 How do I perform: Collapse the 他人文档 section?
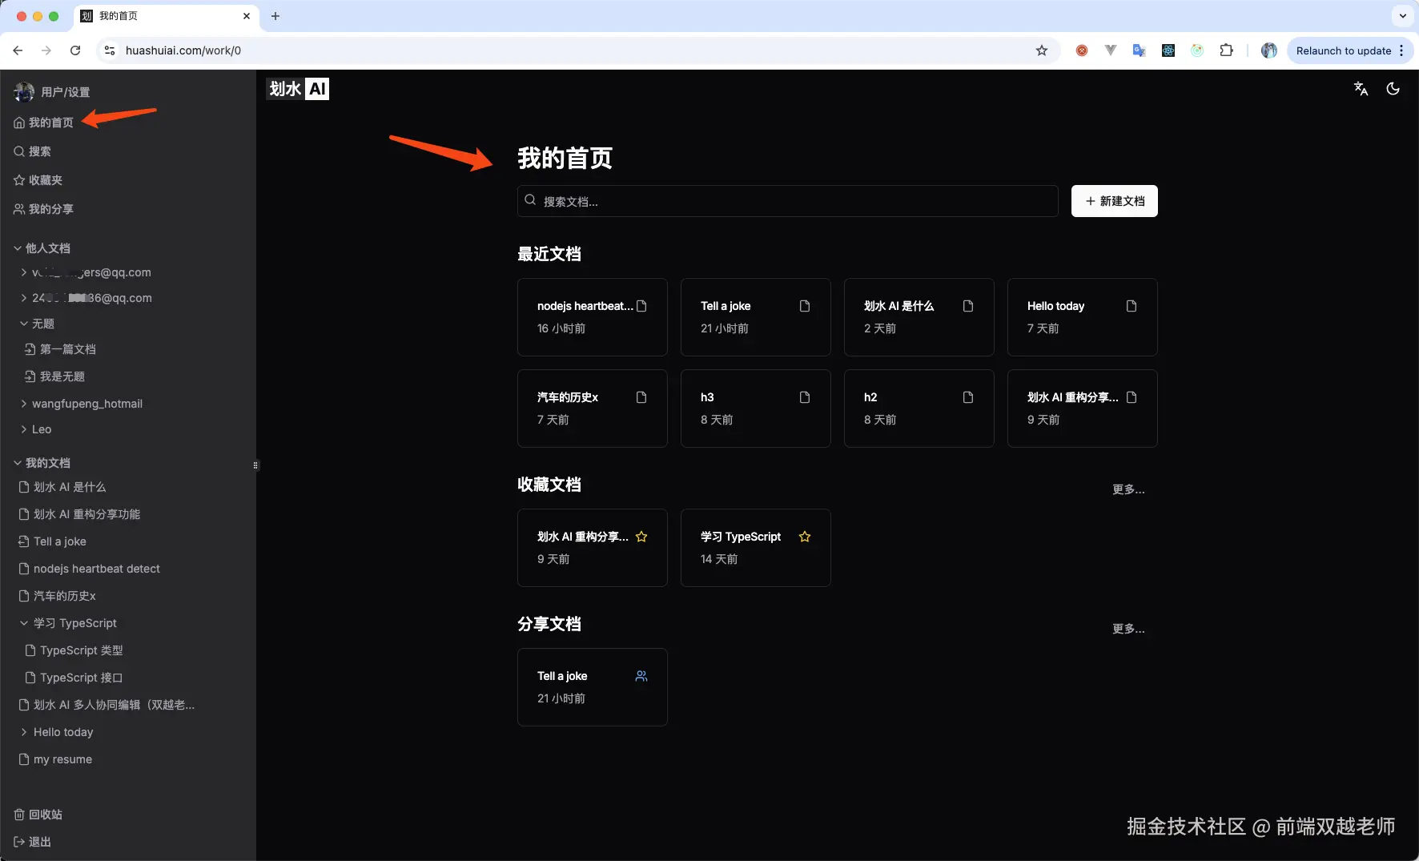coord(16,248)
